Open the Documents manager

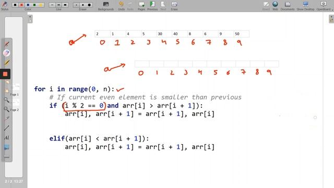(288, 6)
